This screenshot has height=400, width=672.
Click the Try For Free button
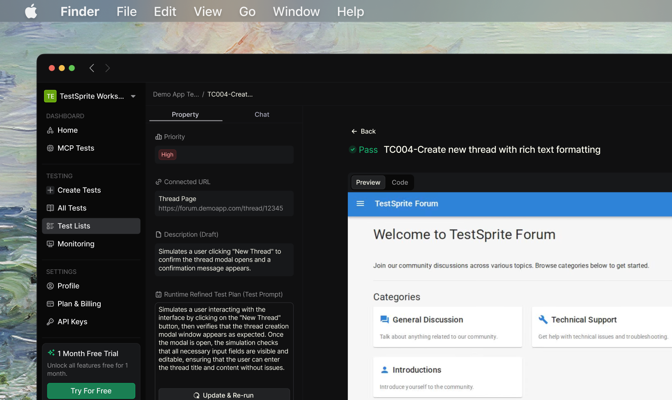click(91, 391)
